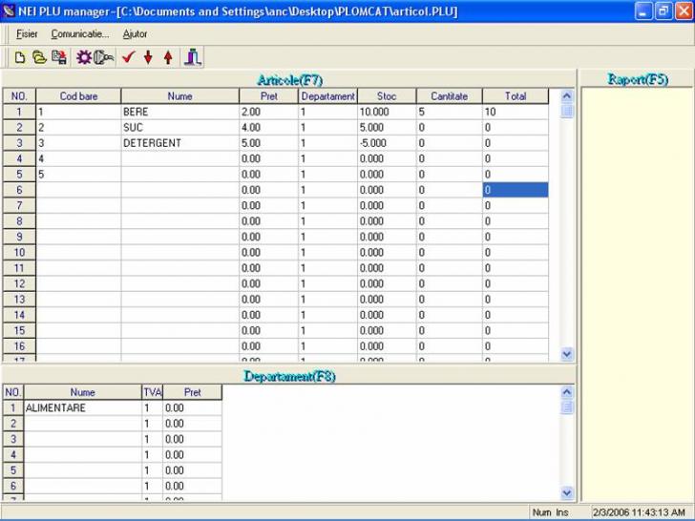Screen dimensions: 695x521
Task: Click the Departament(F8) panel header
Action: (289, 376)
